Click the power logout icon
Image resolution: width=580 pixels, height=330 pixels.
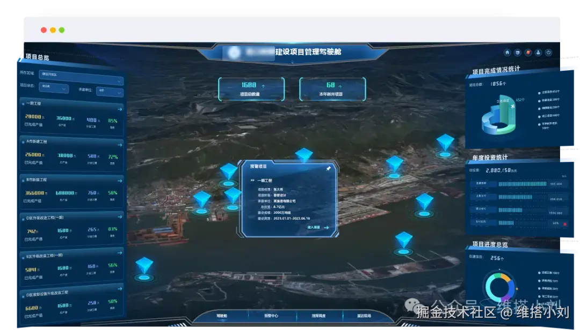(548, 52)
